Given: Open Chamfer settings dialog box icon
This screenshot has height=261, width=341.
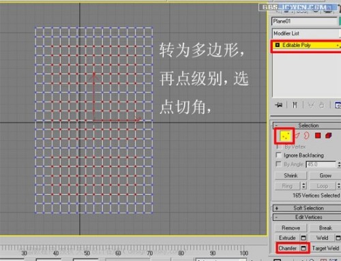Looking at the screenshot, I should [303, 248].
